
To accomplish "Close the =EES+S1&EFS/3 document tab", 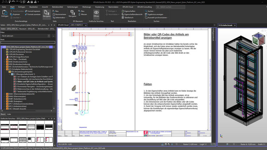I will click(86, 25).
